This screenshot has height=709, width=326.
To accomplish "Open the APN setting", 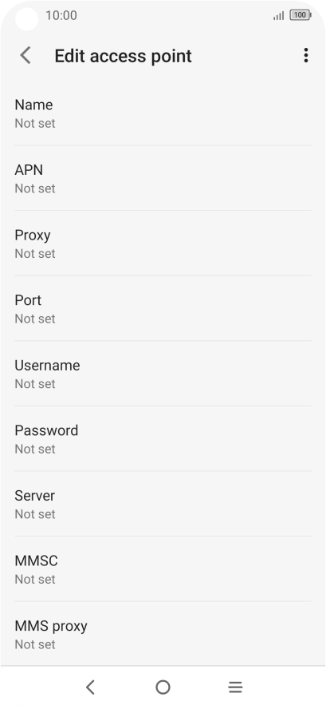I will click(163, 178).
